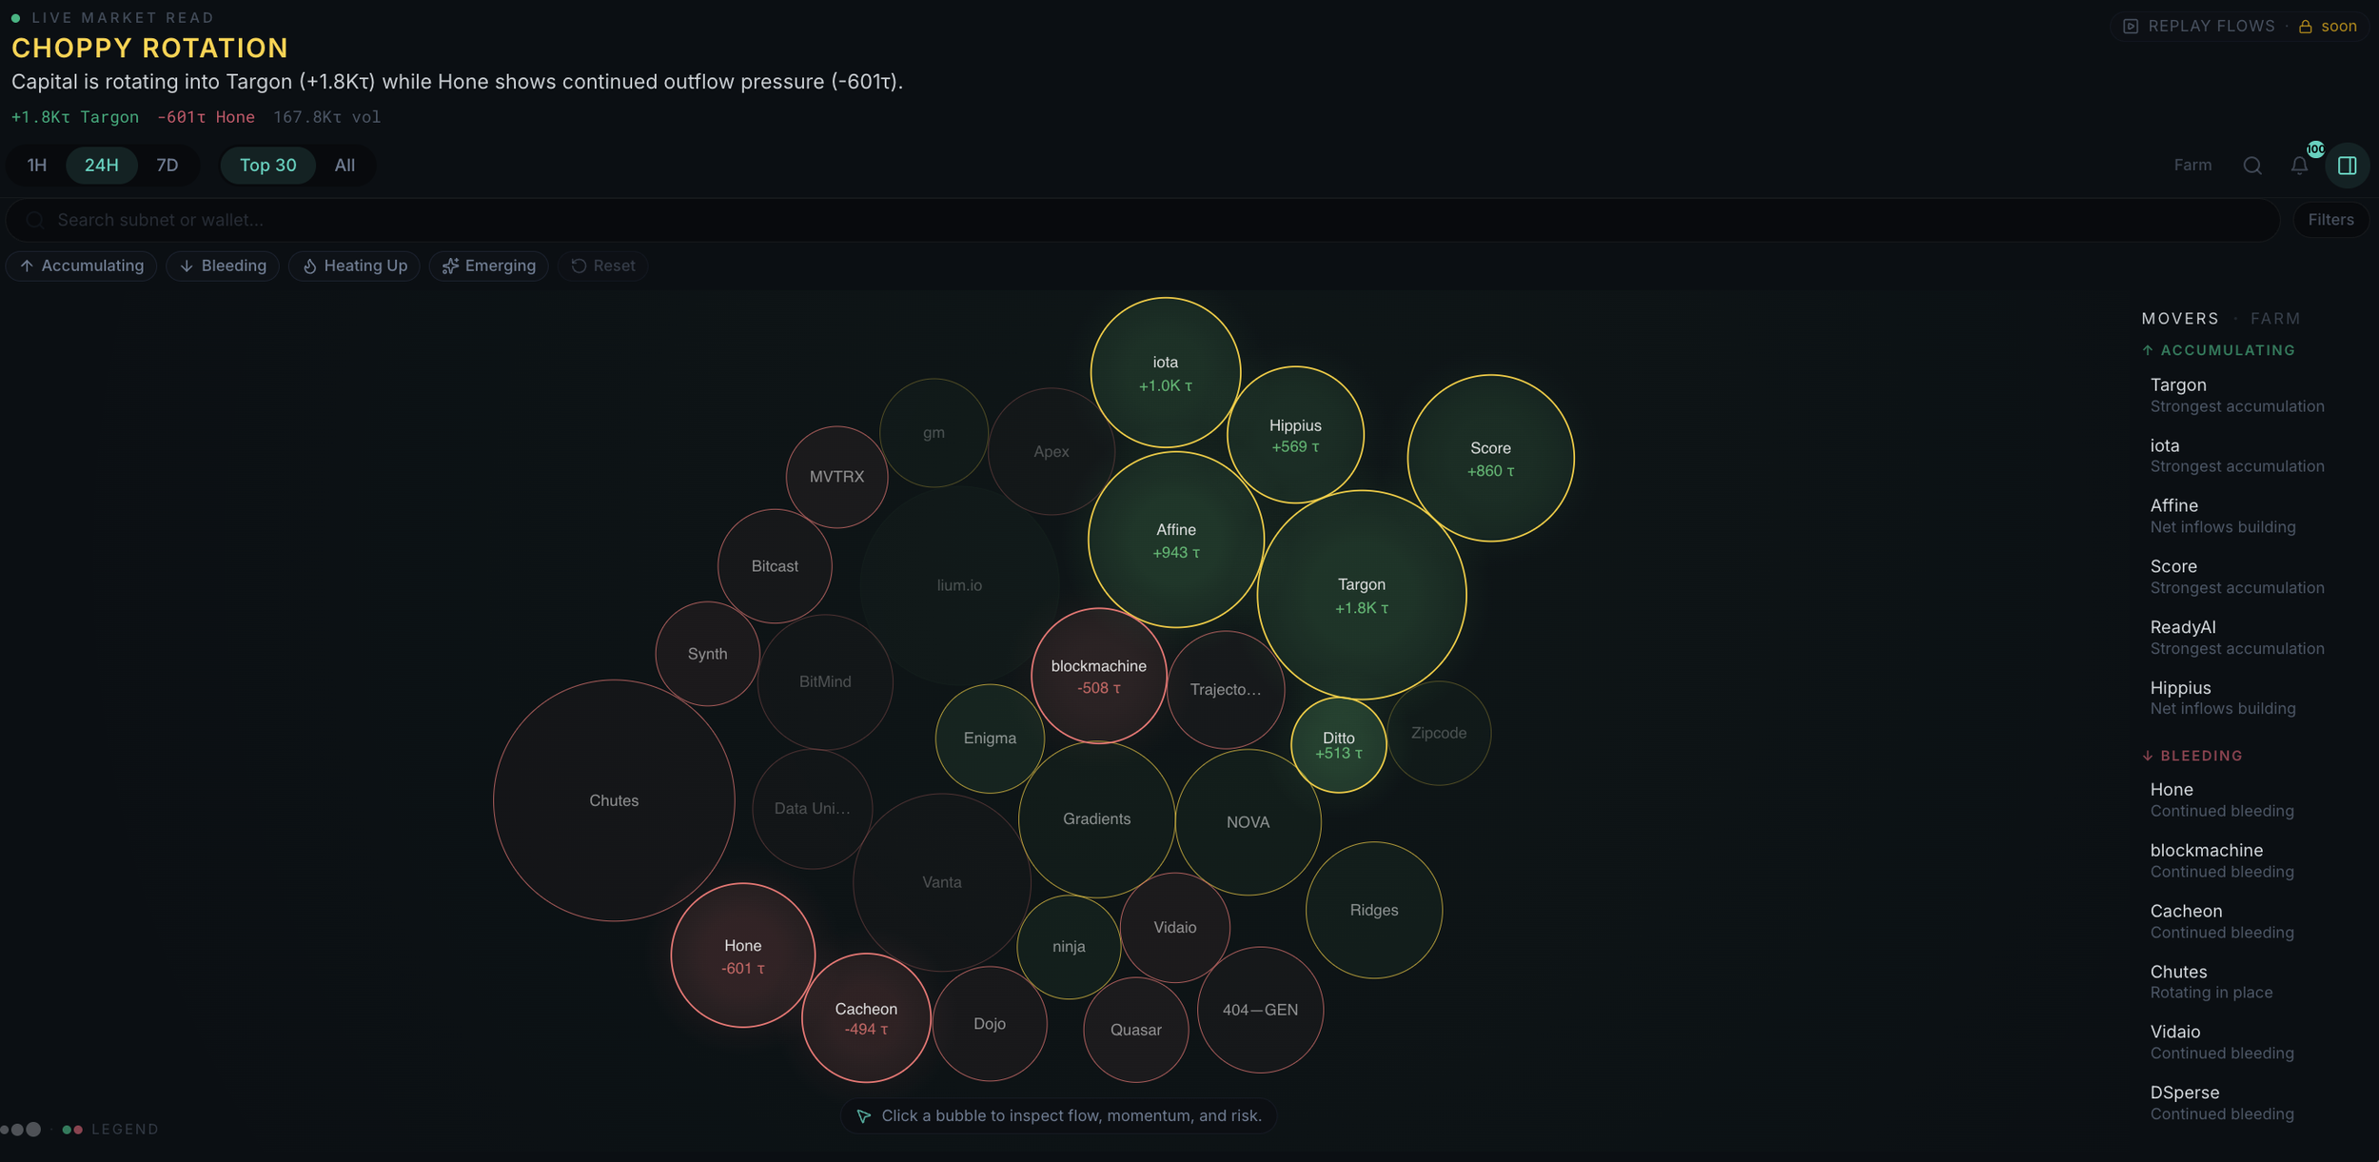Toggle the Accumulating filter chip
This screenshot has height=1162, width=2379.
pos(82,266)
